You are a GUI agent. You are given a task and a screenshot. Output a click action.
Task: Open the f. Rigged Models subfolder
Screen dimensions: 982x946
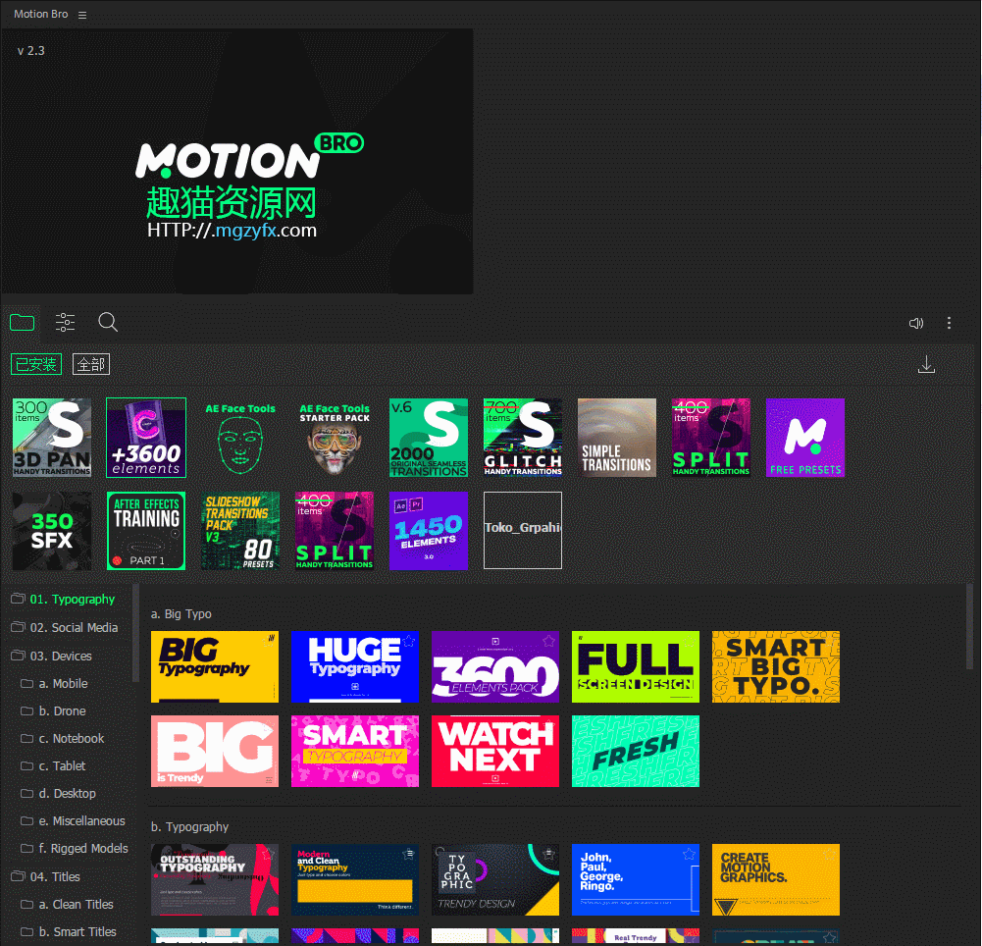pos(74,849)
